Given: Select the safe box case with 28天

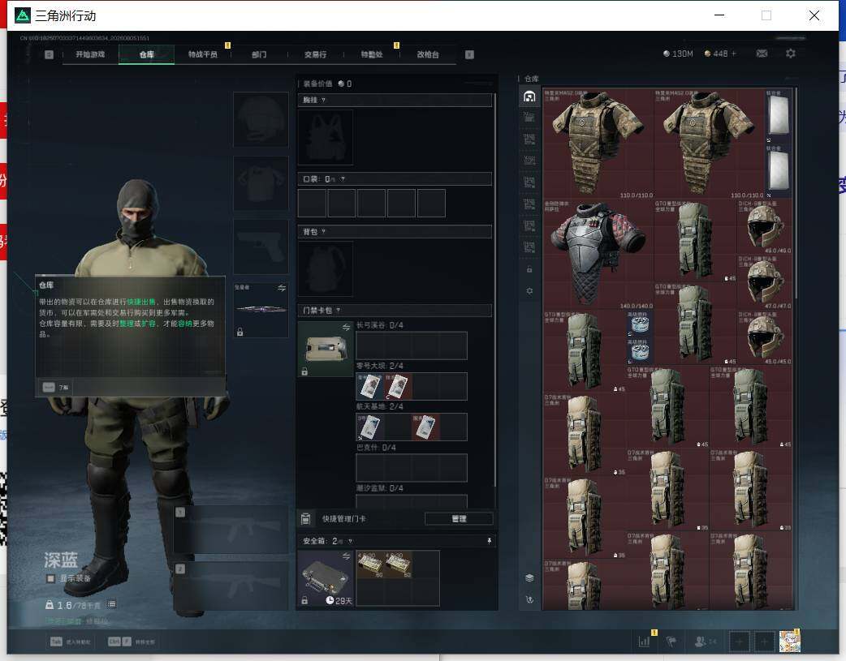Looking at the screenshot, I should pyautogui.click(x=326, y=578).
